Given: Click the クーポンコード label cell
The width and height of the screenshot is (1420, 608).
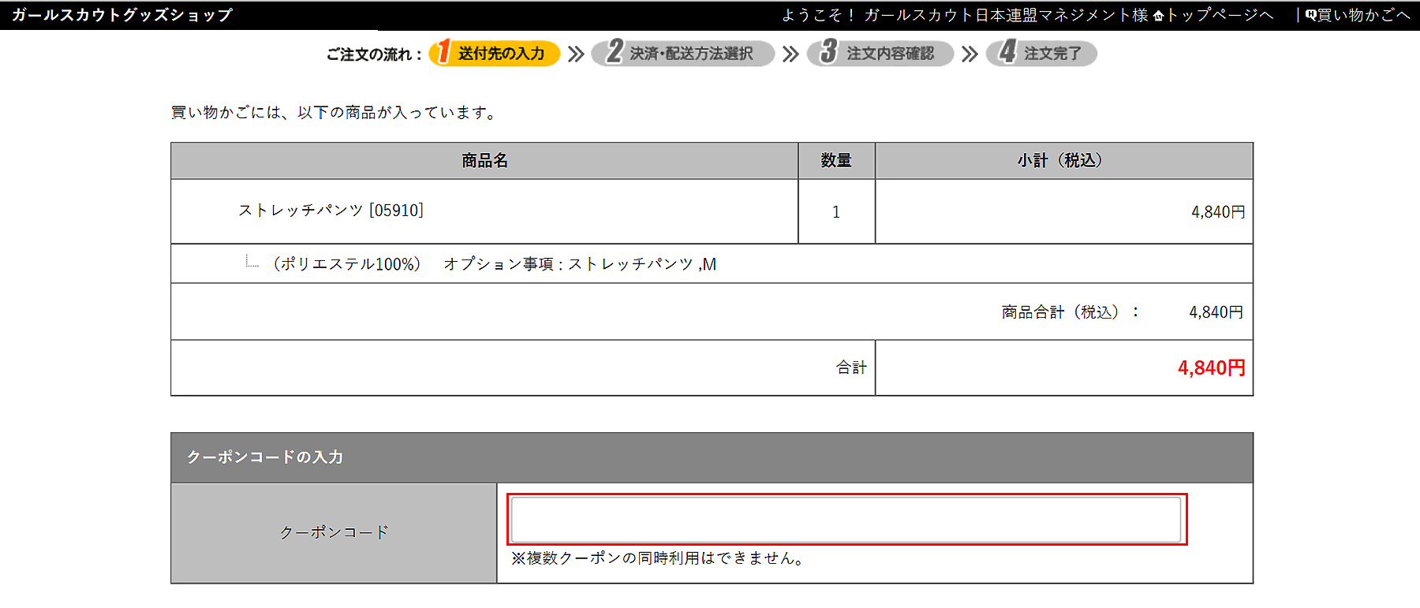Looking at the screenshot, I should point(334,533).
